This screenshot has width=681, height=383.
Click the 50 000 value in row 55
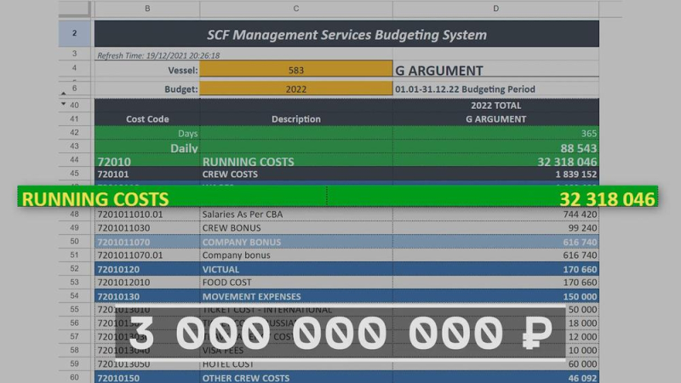(x=582, y=310)
